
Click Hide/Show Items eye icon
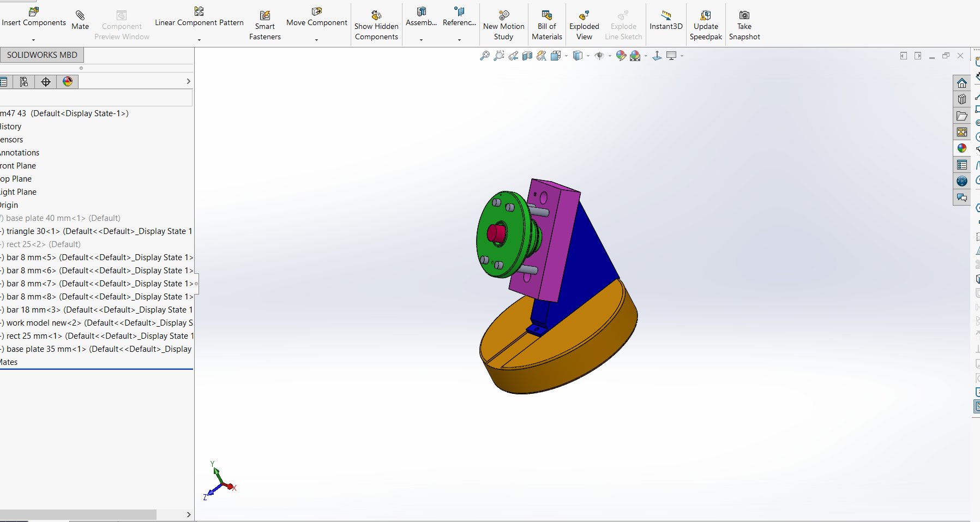[599, 56]
